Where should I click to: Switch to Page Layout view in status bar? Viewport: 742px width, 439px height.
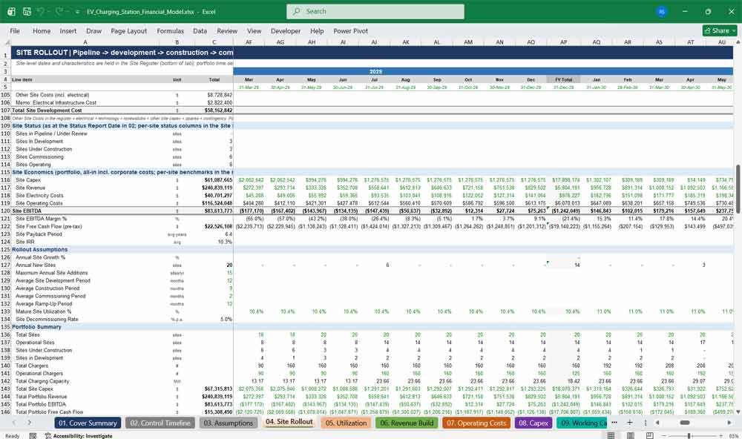tap(630, 435)
